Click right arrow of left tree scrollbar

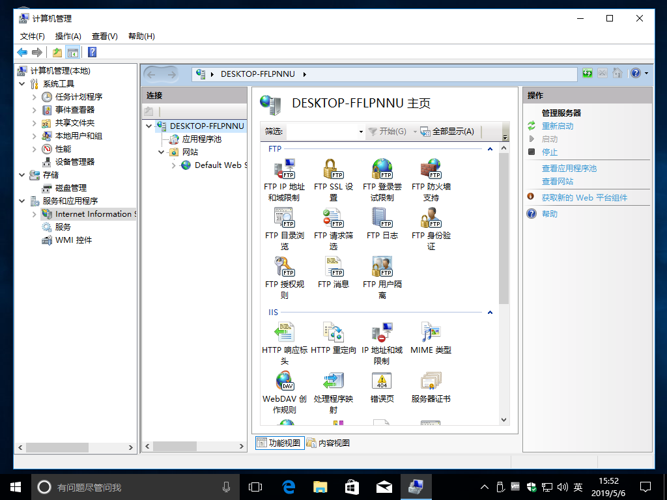[x=130, y=447]
